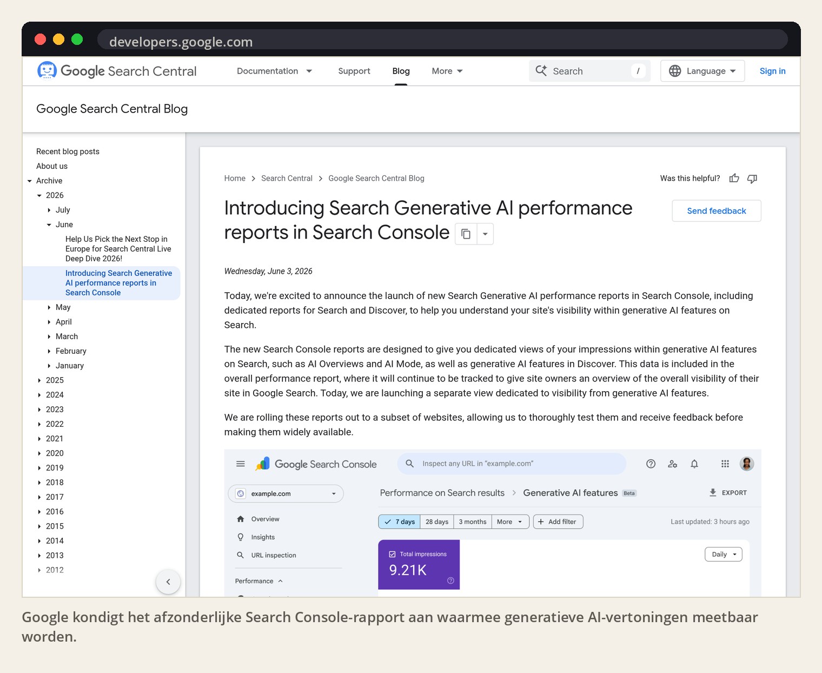Image resolution: width=822 pixels, height=673 pixels.
Task: Open the More dropdown in top navigation
Action: pos(447,71)
